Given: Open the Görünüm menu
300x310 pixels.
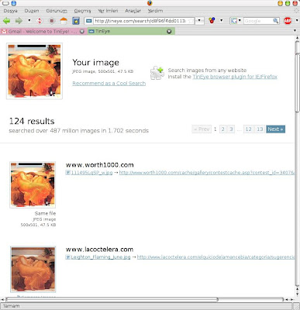Looking at the screenshot, I should [57, 11].
